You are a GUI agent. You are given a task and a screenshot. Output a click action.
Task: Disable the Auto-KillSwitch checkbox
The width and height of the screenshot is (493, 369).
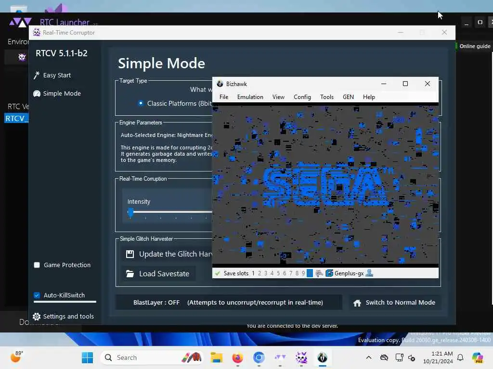click(x=37, y=295)
